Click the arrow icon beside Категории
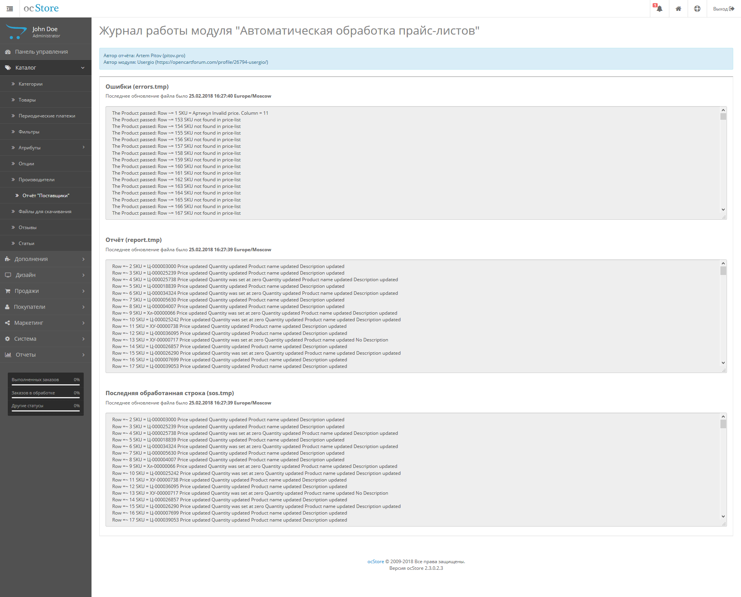Screen dimensions: 741x597 click(13, 84)
